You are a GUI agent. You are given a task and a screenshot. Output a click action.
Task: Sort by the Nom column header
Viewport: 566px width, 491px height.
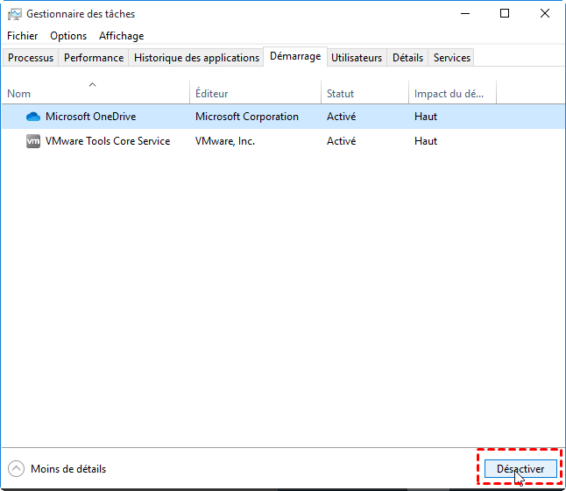point(96,94)
